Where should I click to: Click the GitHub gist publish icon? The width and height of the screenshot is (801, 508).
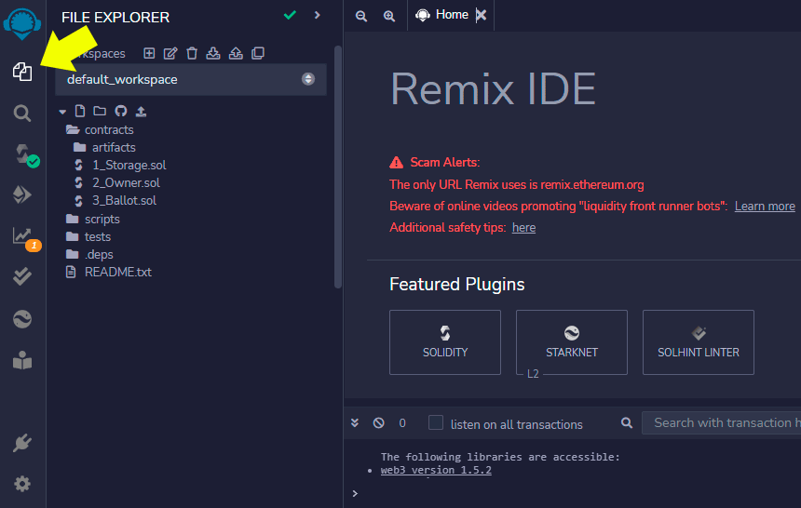[x=120, y=111]
